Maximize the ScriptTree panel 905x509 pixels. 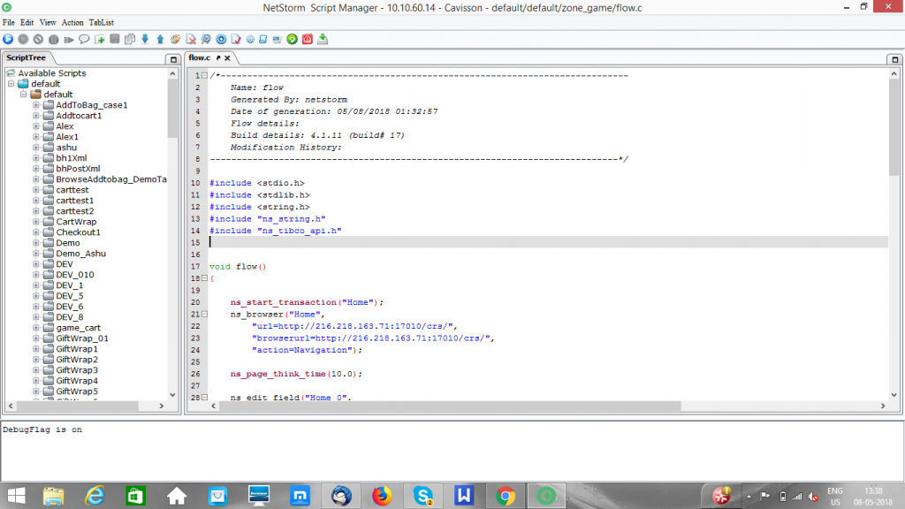[x=173, y=59]
